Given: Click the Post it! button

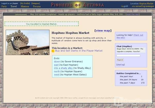Looking at the screenshot, I should coord(120,60).
